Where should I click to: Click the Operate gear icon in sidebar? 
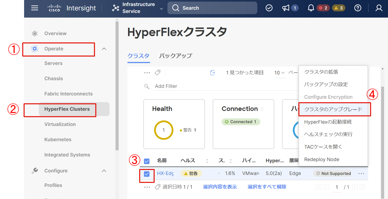click(35, 49)
